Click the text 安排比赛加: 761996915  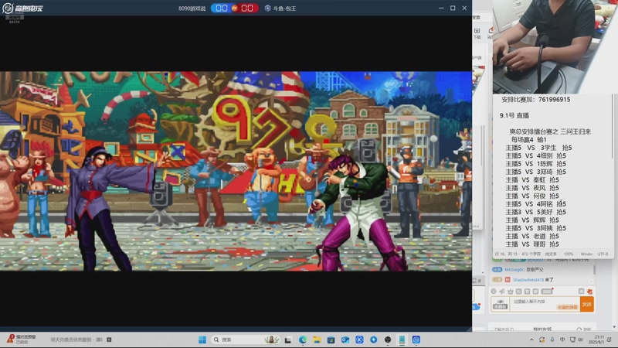535,100
